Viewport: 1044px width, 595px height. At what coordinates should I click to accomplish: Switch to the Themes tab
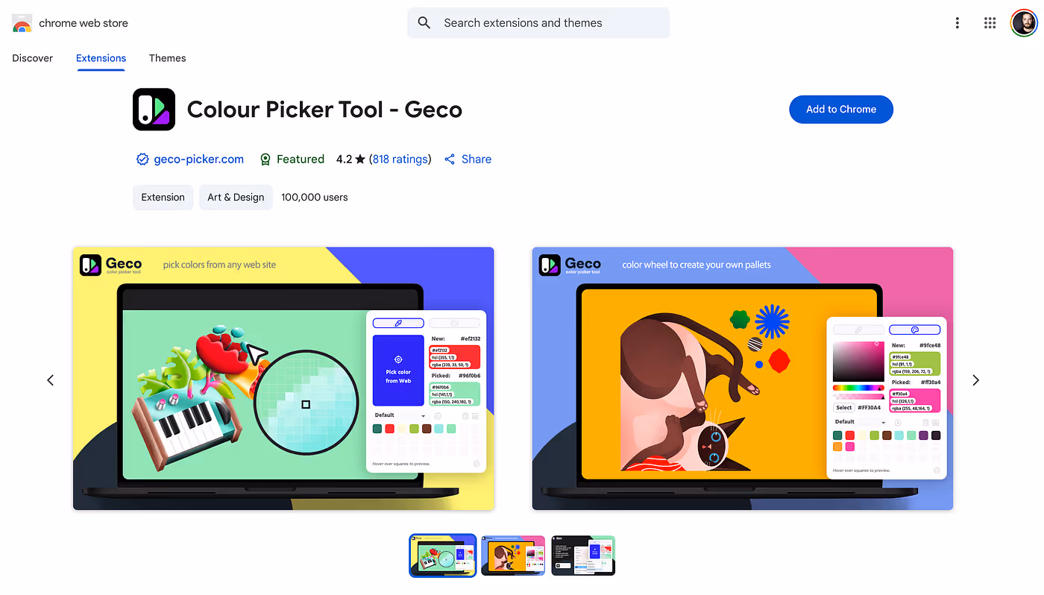click(x=167, y=58)
